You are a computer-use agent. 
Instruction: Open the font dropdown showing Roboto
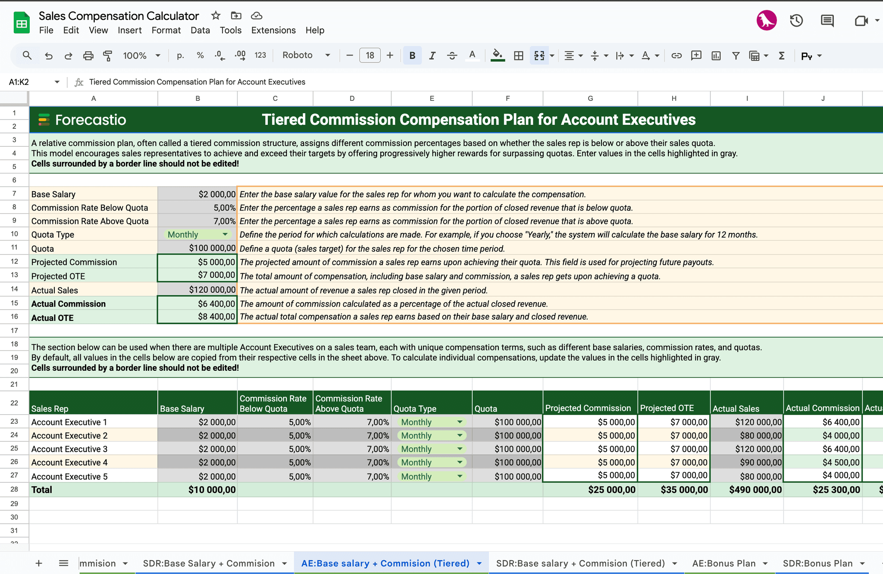click(306, 55)
